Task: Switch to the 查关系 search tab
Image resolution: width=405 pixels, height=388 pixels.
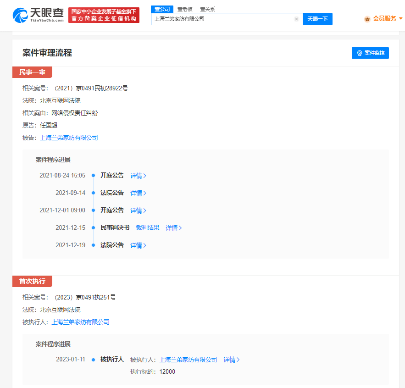Action: pyautogui.click(x=207, y=9)
